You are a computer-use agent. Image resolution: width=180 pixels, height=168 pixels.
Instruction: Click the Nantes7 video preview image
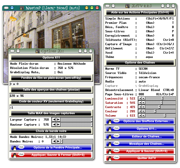point(52,30)
